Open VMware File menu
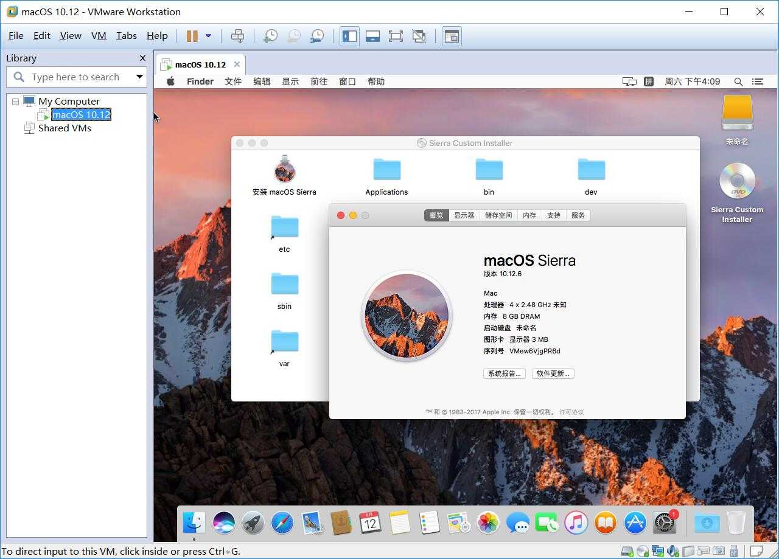Image resolution: width=779 pixels, height=559 pixels. [x=16, y=36]
